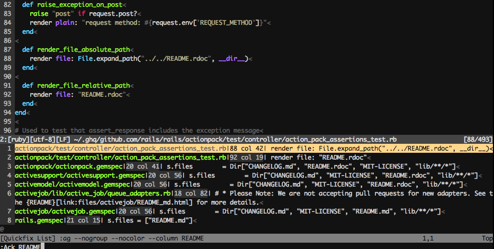The width and height of the screenshot is (494, 249).
Task: Click the :Ack README command line
Action: coord(21,246)
